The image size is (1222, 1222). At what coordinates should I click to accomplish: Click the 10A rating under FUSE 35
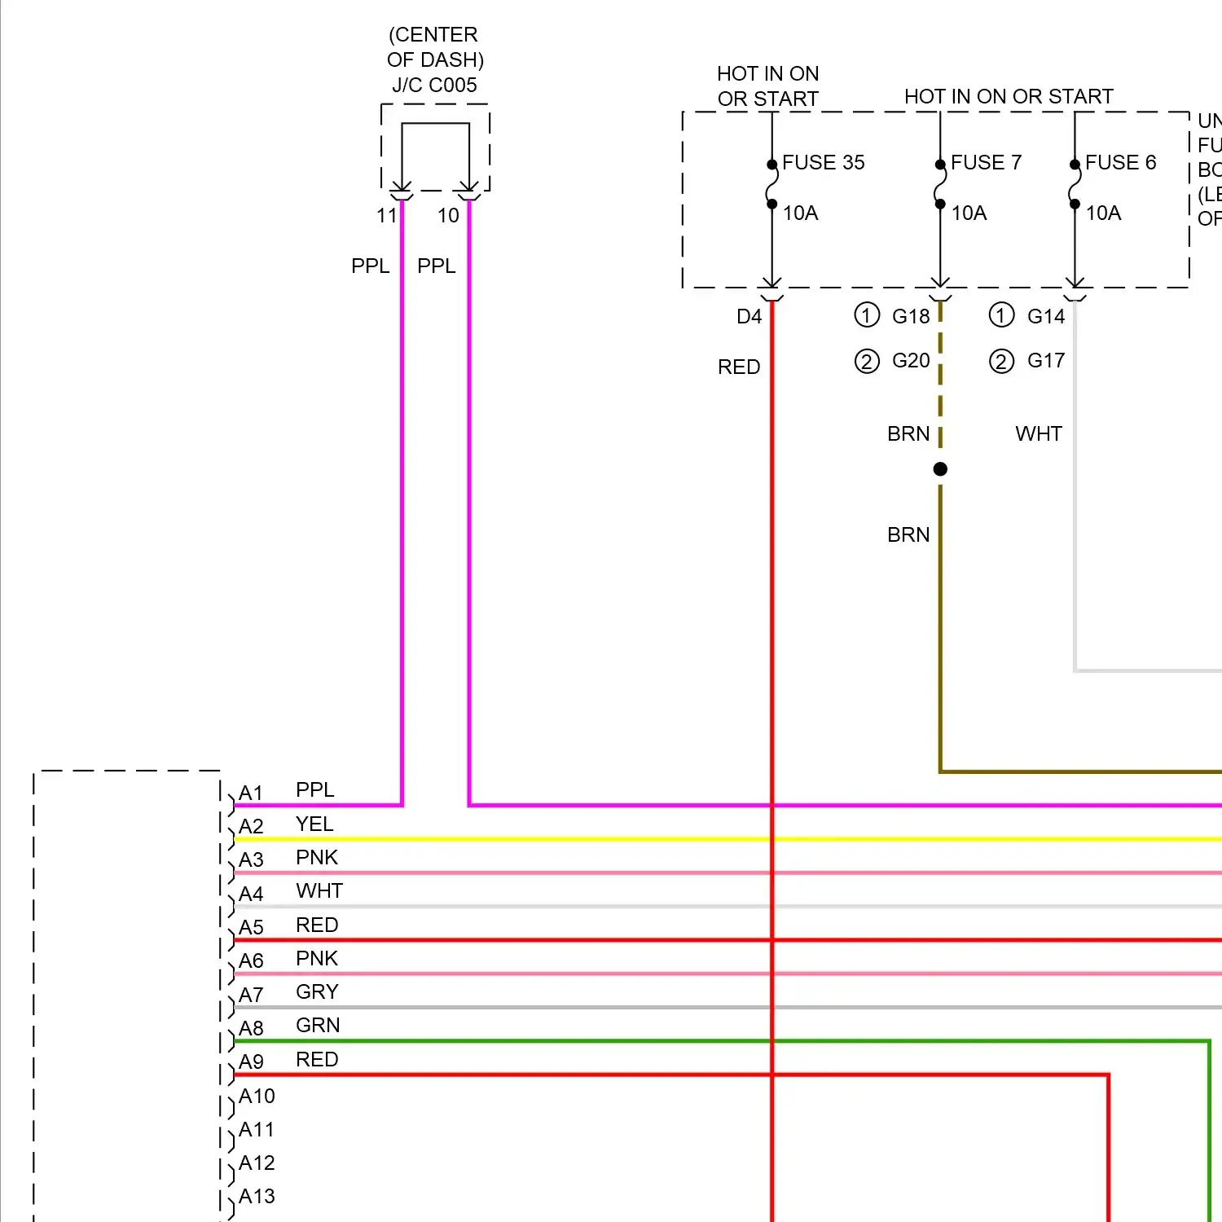point(800,213)
